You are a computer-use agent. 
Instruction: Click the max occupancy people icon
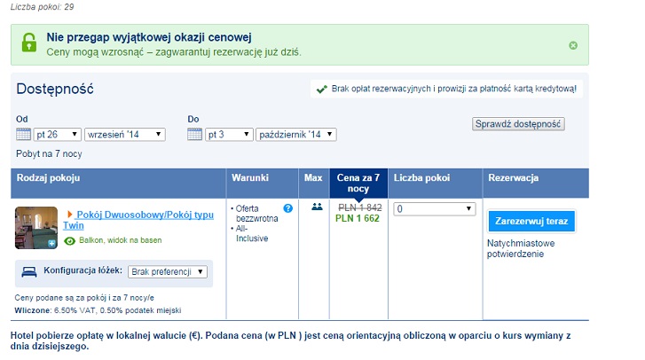tap(317, 207)
